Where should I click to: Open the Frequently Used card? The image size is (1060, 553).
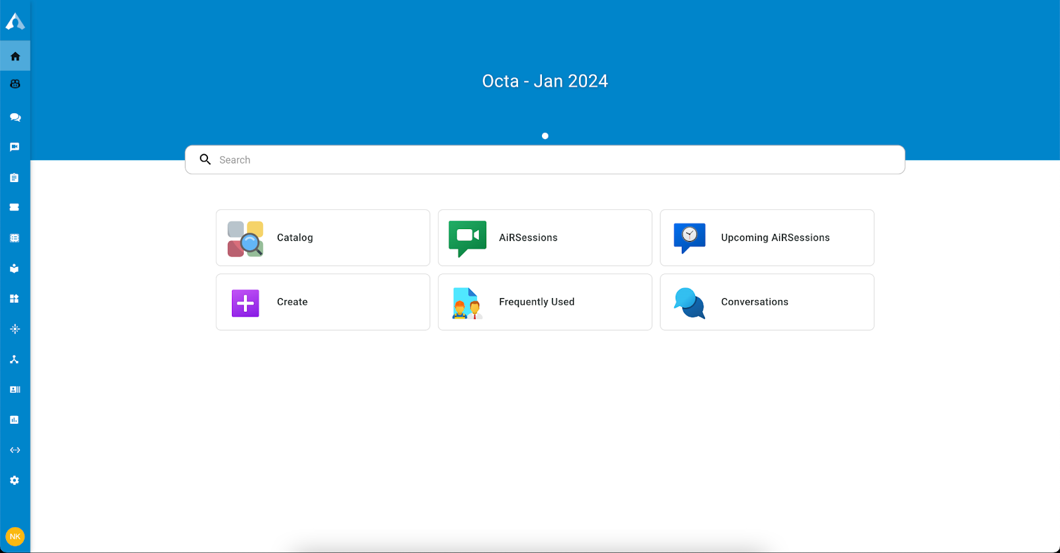click(545, 302)
